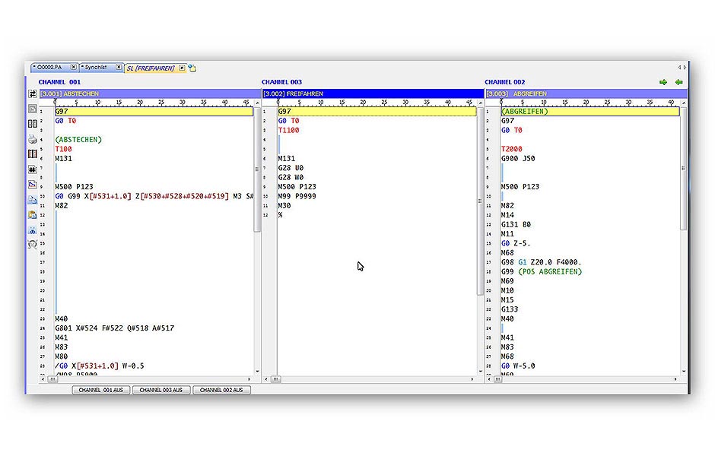This screenshot has height=456, width=715.
Task: Click the T1100 line in Channel 003
Action: coord(289,130)
